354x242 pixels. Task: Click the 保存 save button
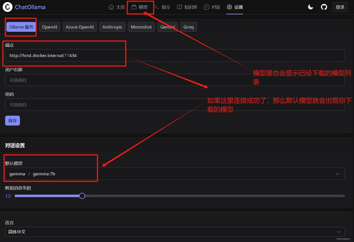click(x=12, y=121)
